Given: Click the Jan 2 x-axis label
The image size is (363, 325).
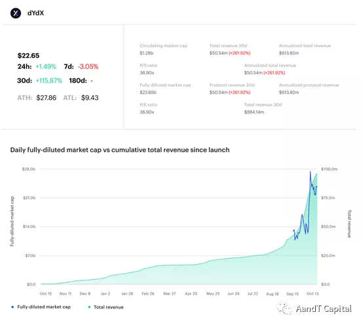Looking at the screenshot, I should click(x=105, y=293).
